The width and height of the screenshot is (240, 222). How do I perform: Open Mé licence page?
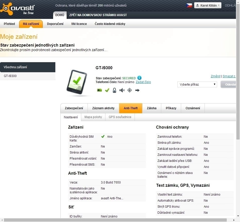tap(79, 24)
